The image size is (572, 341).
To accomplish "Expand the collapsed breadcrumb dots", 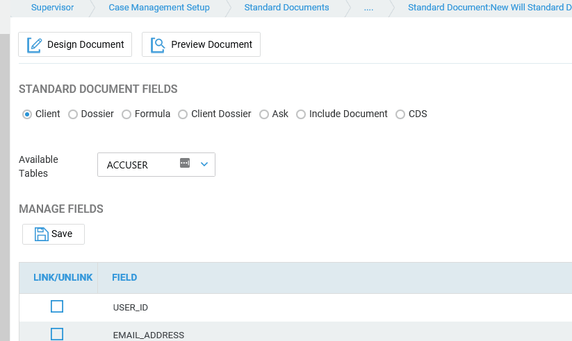I will 368,8.
